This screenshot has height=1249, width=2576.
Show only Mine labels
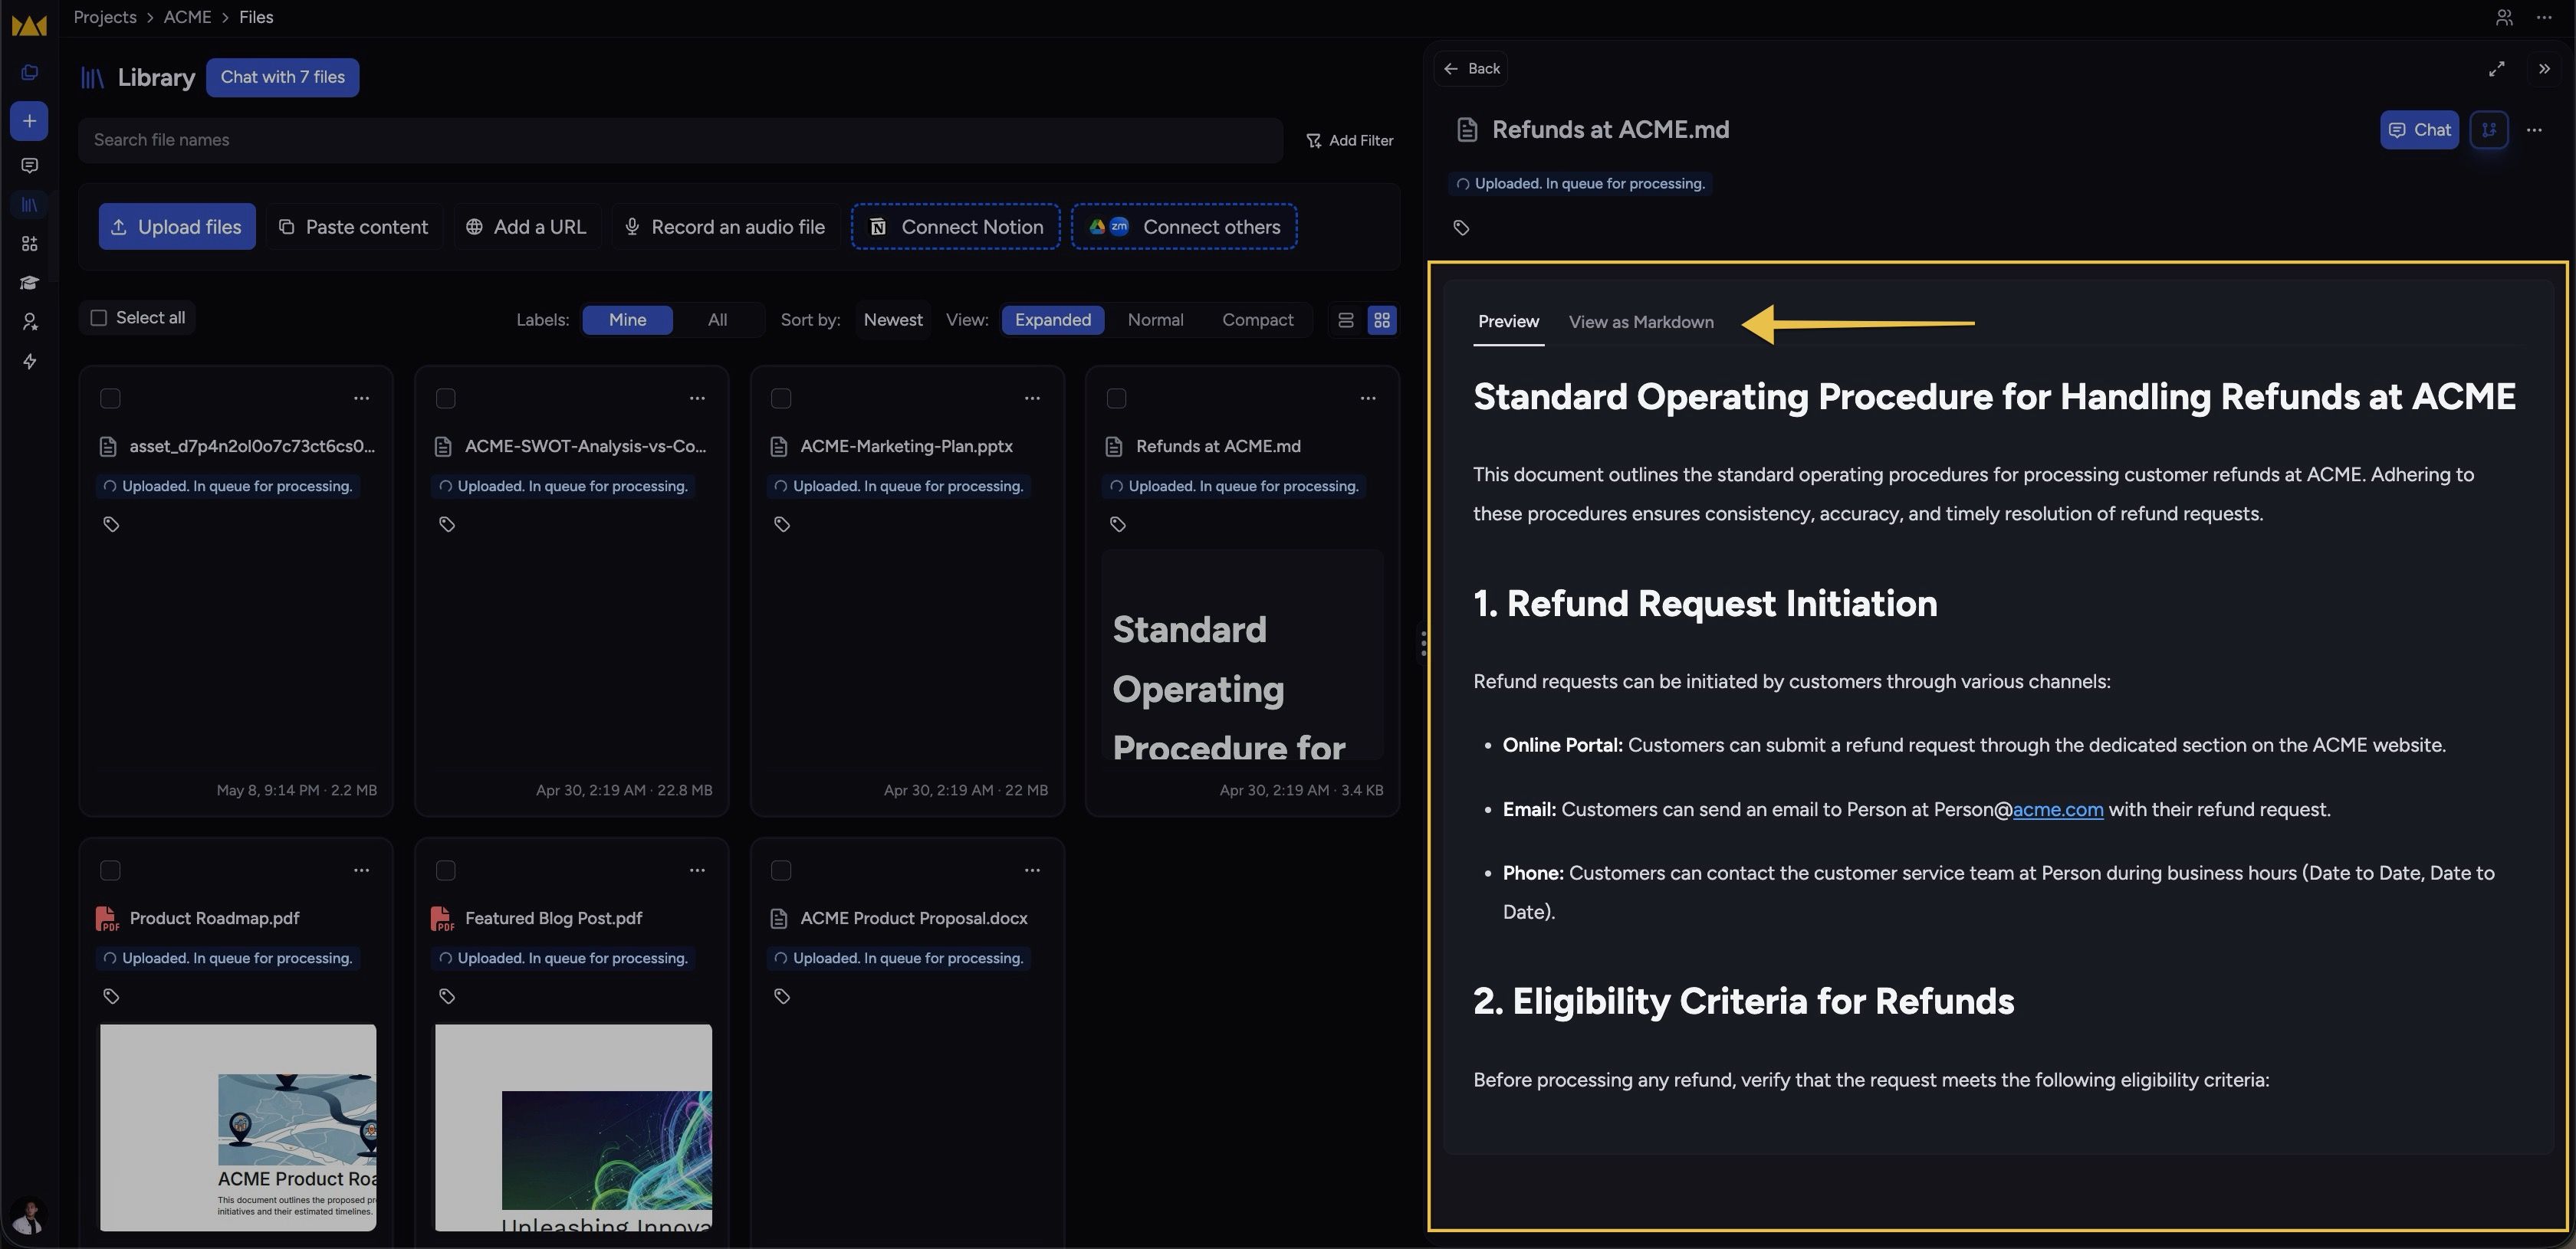(x=627, y=320)
